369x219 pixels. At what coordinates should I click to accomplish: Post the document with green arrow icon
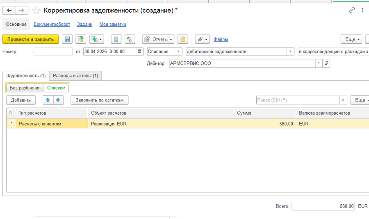click(x=81, y=39)
